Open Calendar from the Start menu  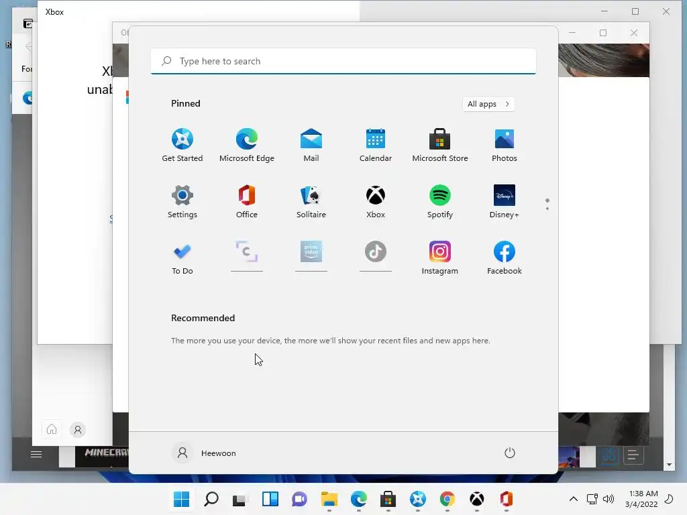376,146
